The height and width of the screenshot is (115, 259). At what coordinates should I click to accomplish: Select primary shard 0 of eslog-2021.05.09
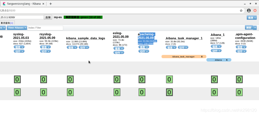pyautogui.click(x=117, y=79)
